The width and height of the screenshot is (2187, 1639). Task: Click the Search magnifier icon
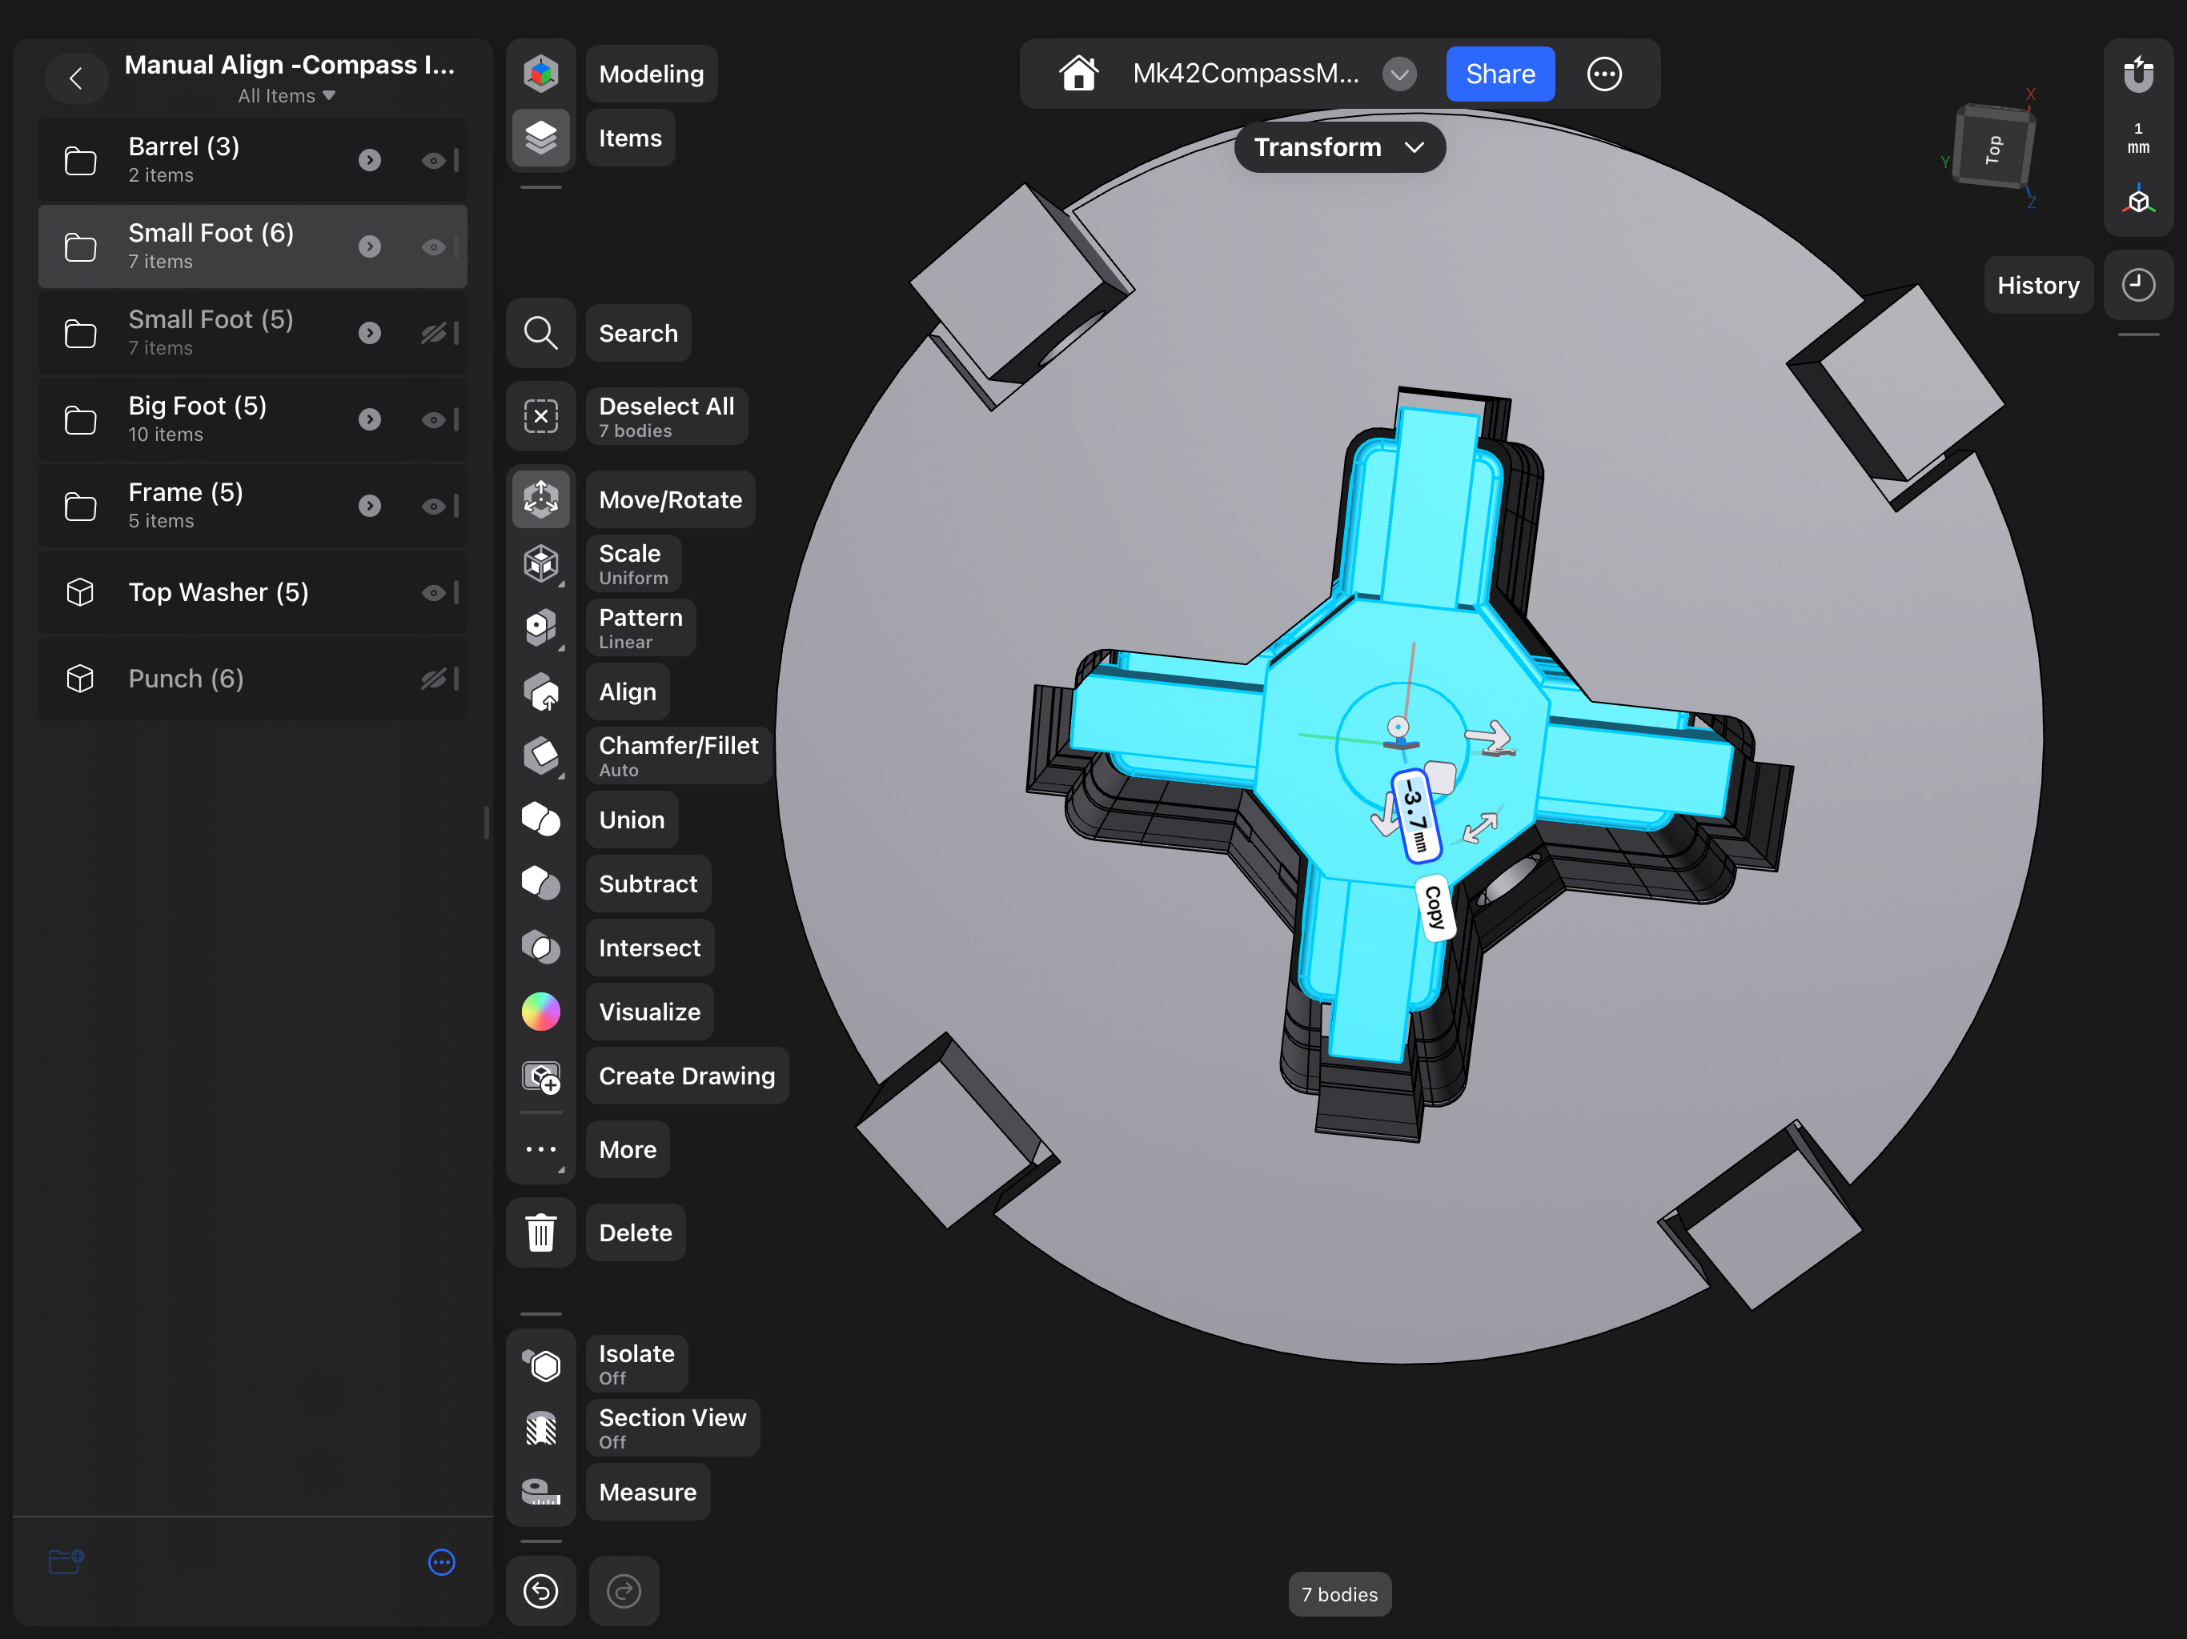pos(541,333)
